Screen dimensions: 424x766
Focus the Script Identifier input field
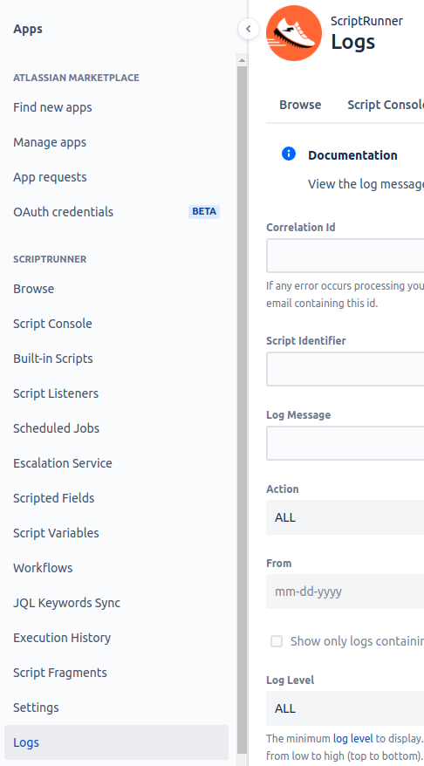coord(345,369)
